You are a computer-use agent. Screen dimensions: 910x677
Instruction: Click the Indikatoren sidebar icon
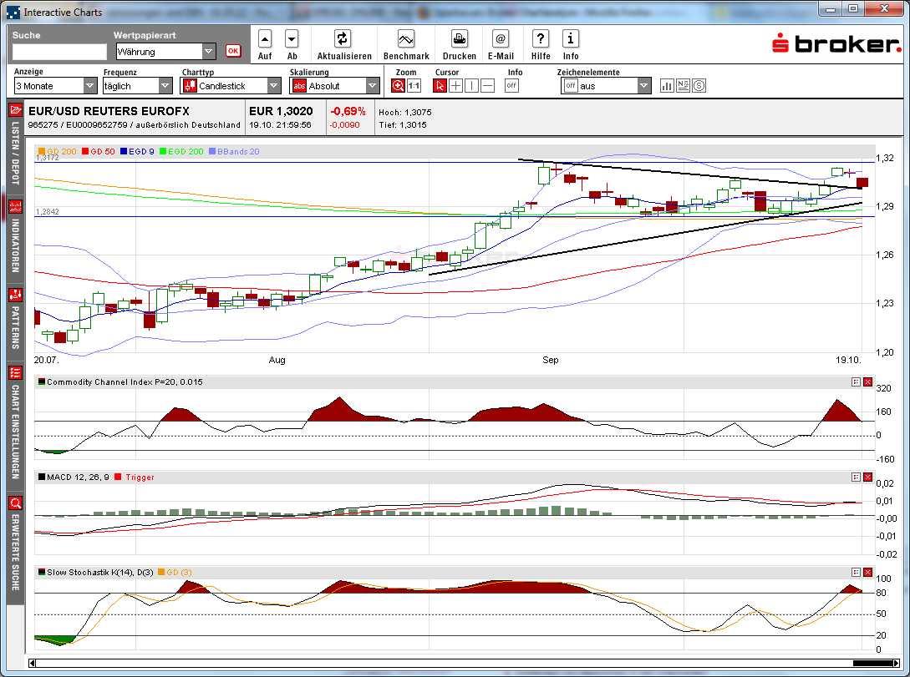(16, 206)
